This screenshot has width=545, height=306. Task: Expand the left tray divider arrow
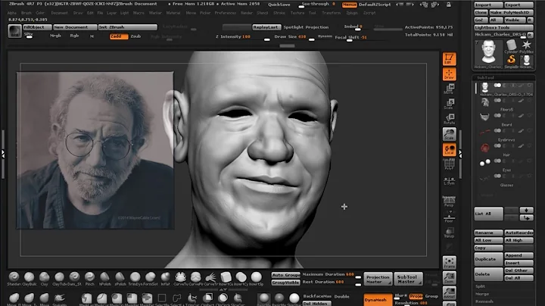click(3, 154)
